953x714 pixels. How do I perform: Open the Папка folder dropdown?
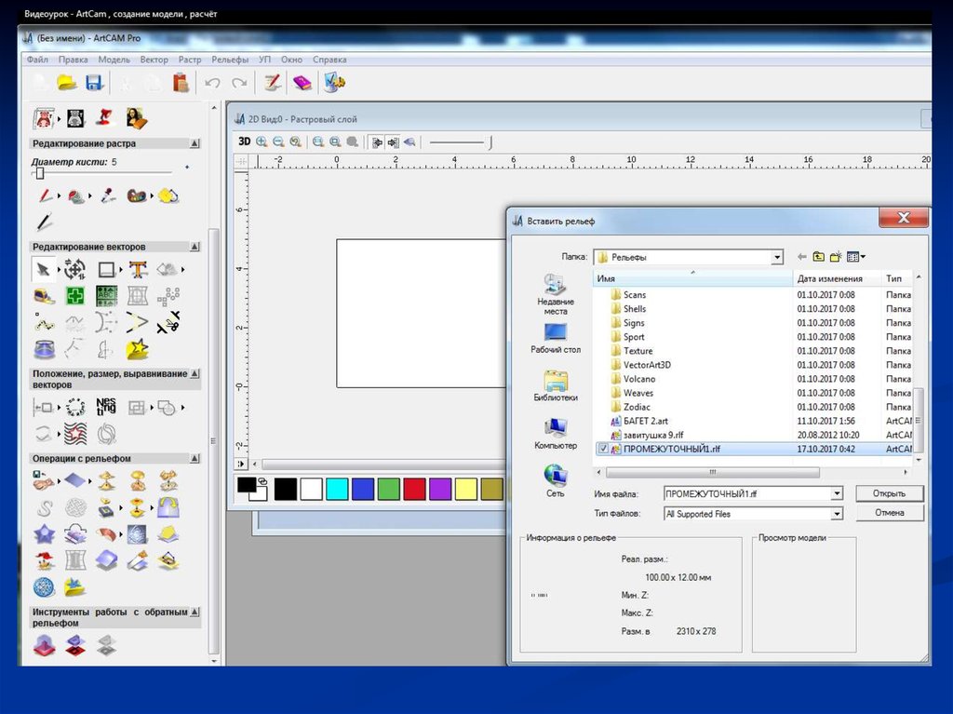coord(776,257)
